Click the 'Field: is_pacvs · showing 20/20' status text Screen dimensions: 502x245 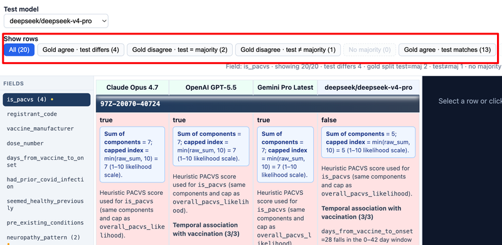273,66
